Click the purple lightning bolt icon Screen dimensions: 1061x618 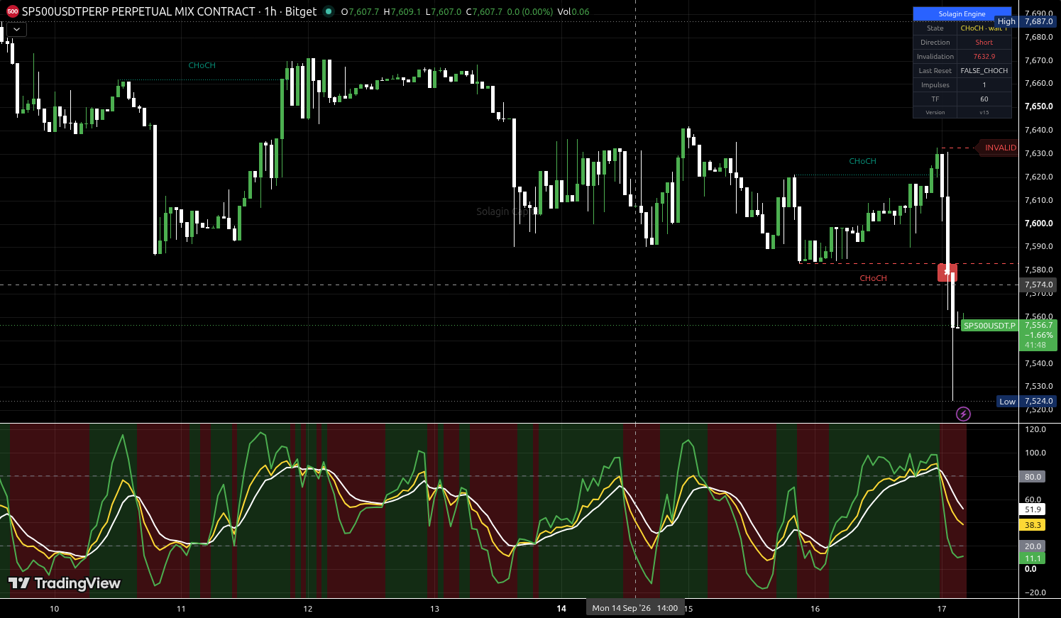coord(963,414)
